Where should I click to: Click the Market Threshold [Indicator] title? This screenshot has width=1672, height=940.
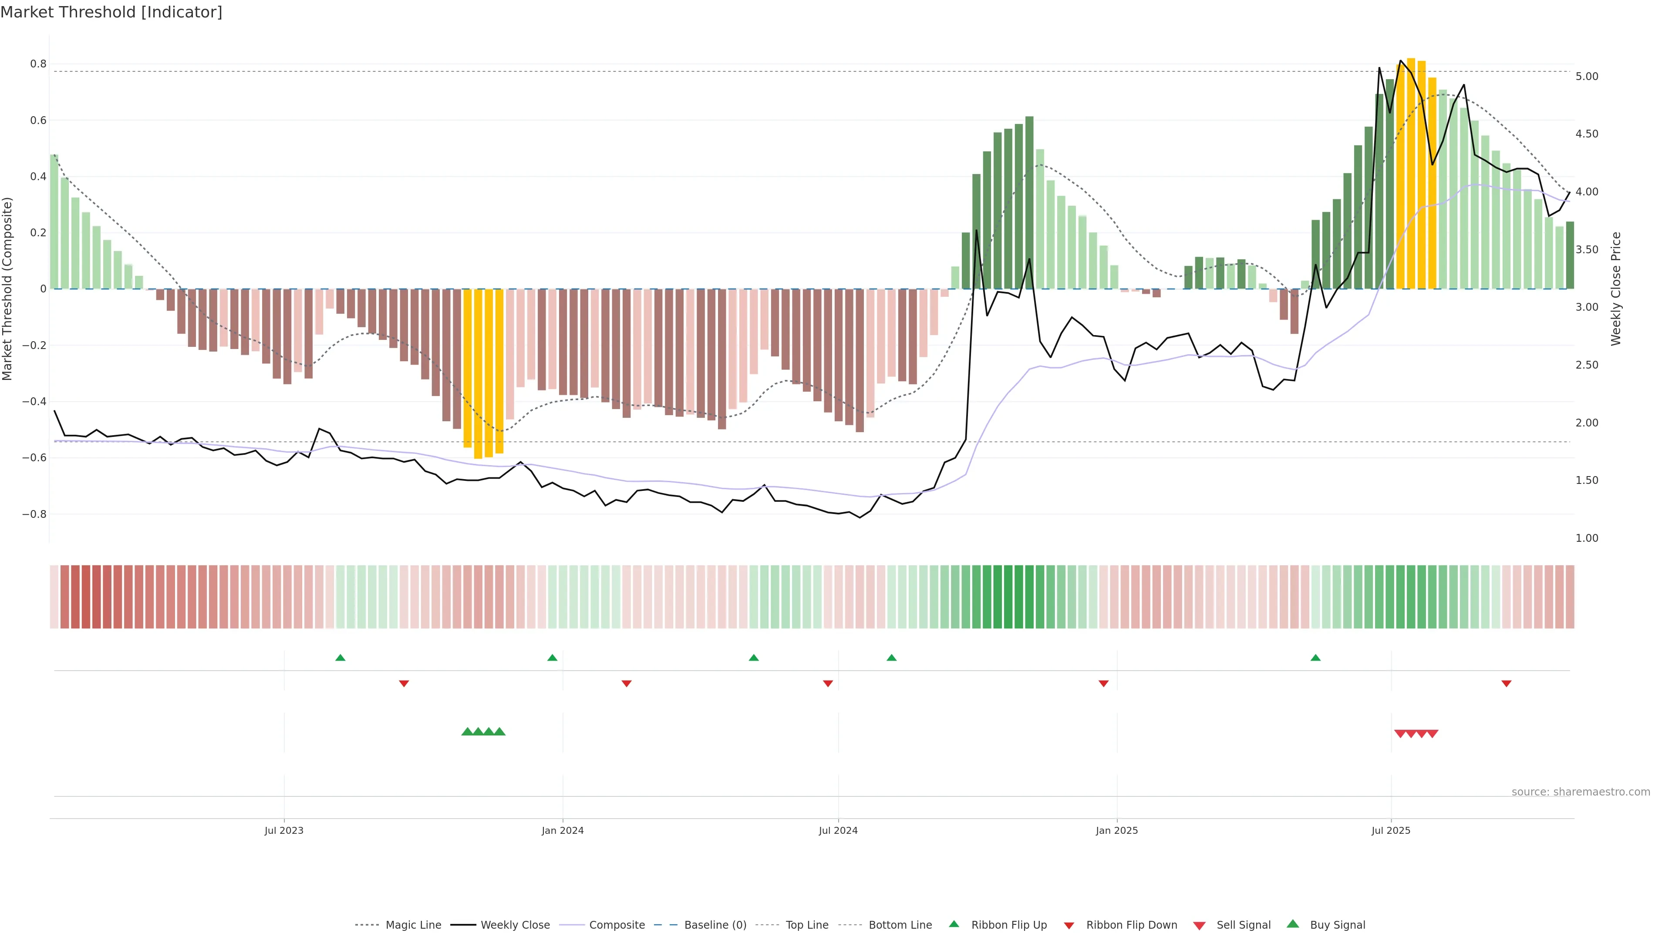(111, 12)
